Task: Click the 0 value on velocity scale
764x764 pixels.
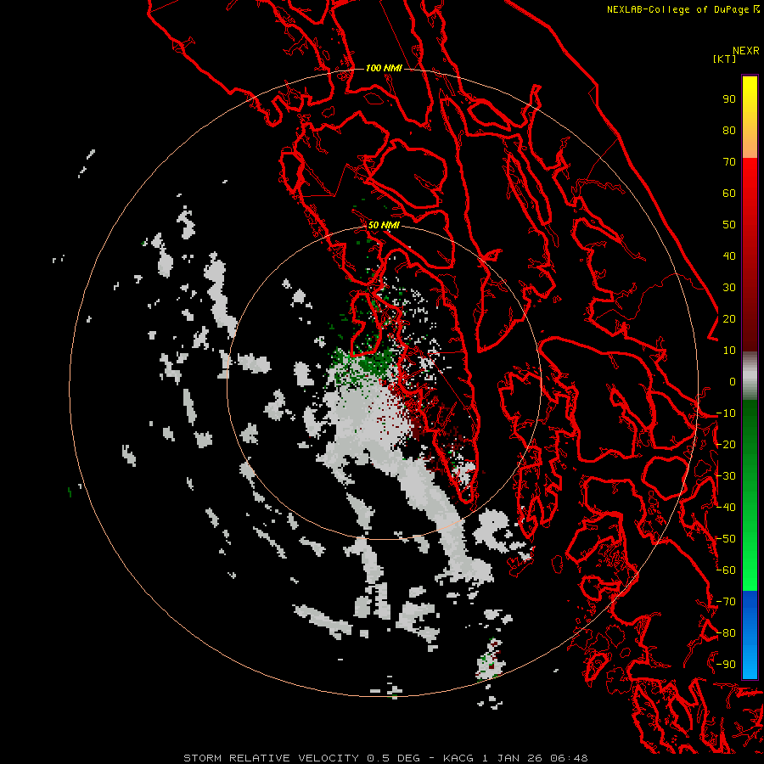Action: pyautogui.click(x=733, y=381)
